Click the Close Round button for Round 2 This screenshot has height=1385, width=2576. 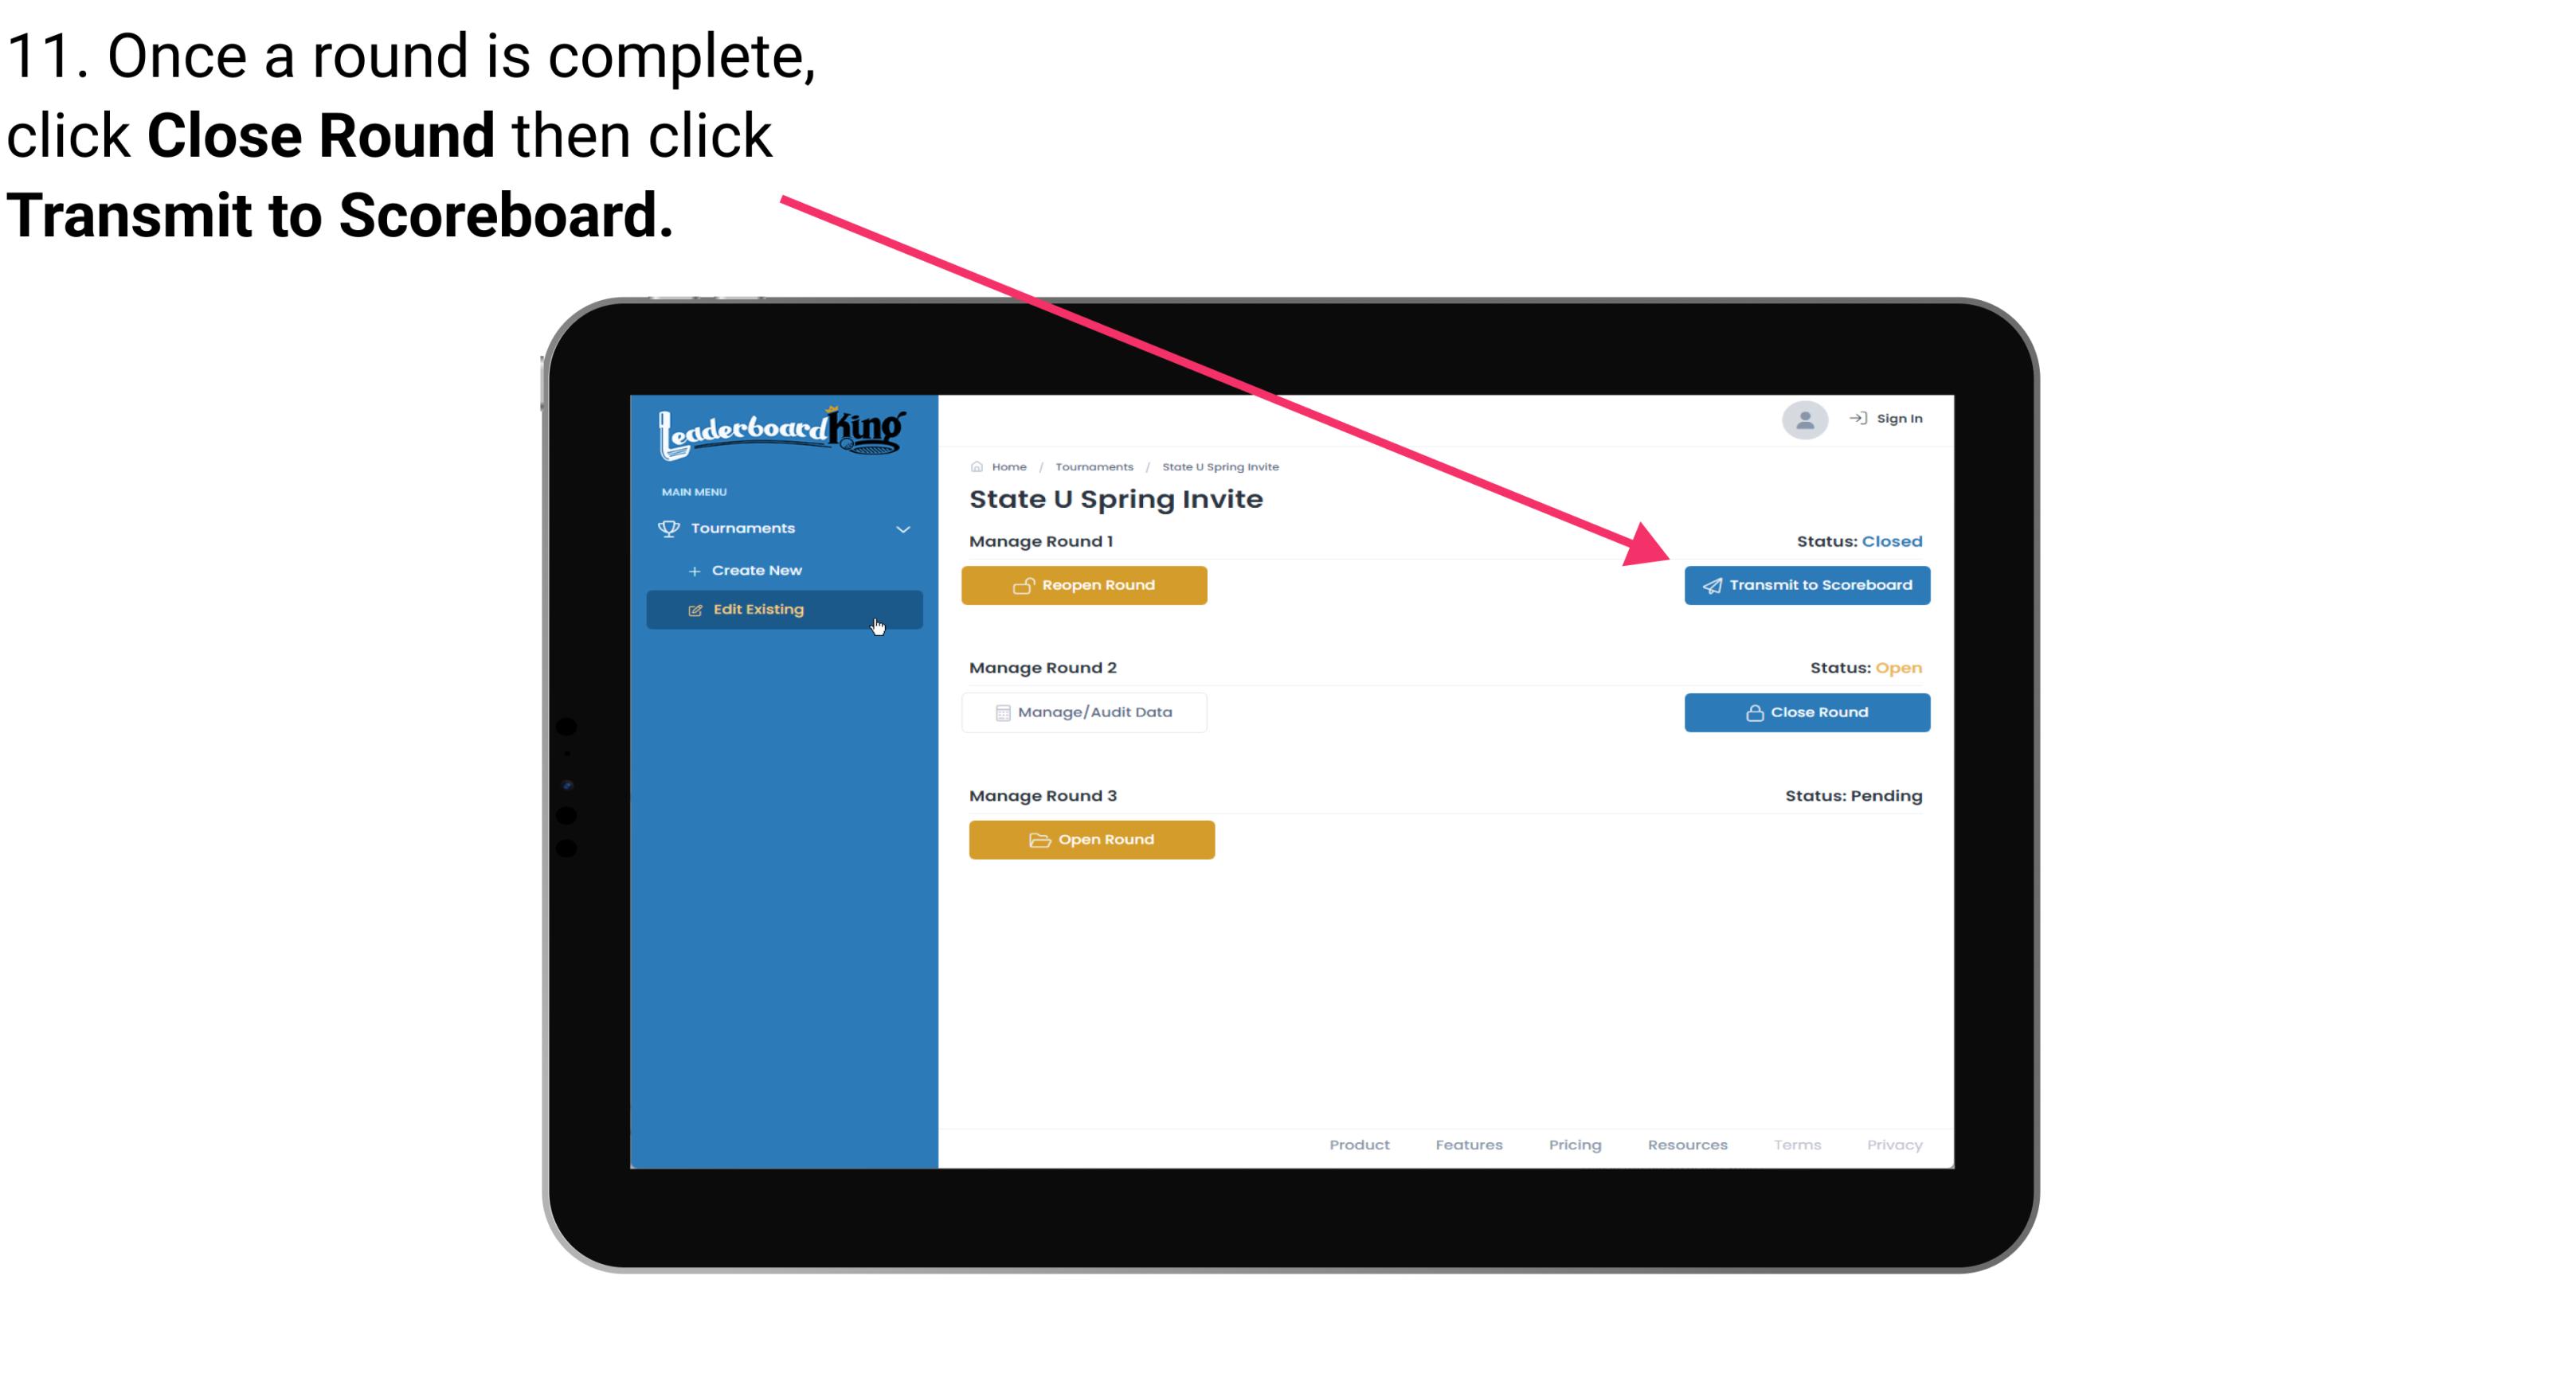click(1808, 712)
